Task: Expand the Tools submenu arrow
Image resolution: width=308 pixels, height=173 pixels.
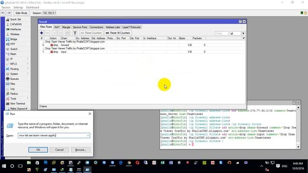Action: click(28, 98)
